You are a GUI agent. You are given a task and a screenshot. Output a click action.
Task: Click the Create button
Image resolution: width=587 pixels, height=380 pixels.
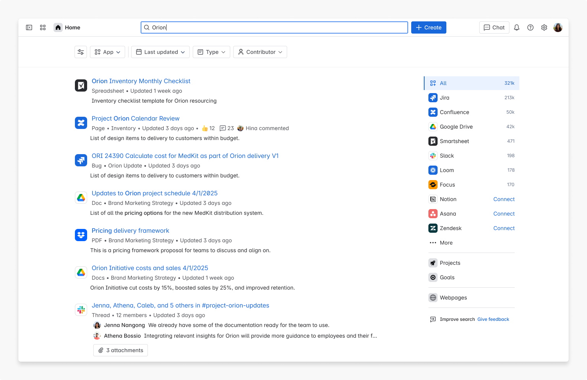[428, 27]
